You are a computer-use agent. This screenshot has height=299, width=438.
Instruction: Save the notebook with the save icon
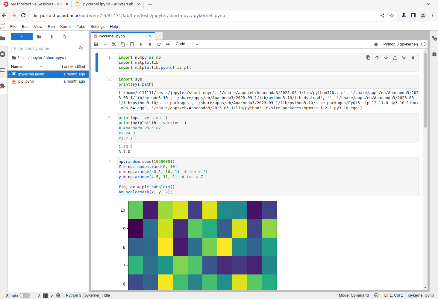point(96,44)
